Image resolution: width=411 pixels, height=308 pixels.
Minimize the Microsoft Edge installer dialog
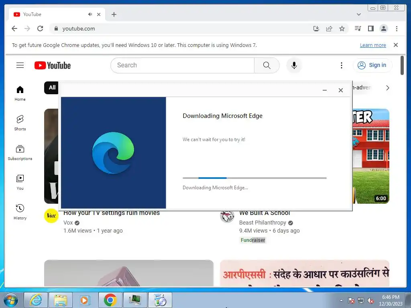pos(324,90)
